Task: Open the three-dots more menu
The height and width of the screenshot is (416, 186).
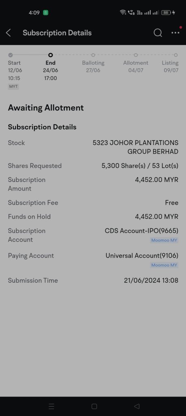Action: tap(175, 33)
